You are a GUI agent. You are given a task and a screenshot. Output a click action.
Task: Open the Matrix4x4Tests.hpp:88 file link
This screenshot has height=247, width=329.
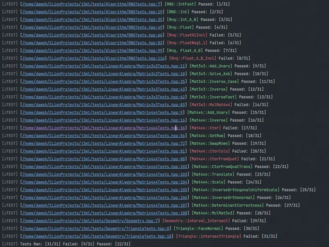tap(104, 159)
